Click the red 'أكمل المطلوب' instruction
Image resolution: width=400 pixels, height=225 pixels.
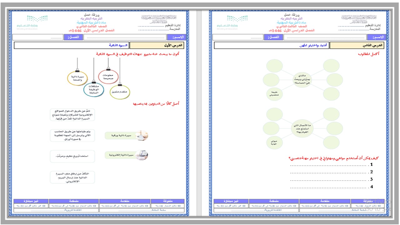[369, 54]
